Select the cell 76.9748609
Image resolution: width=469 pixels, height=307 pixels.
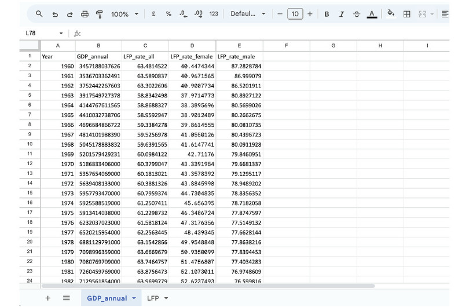pyautogui.click(x=239, y=272)
